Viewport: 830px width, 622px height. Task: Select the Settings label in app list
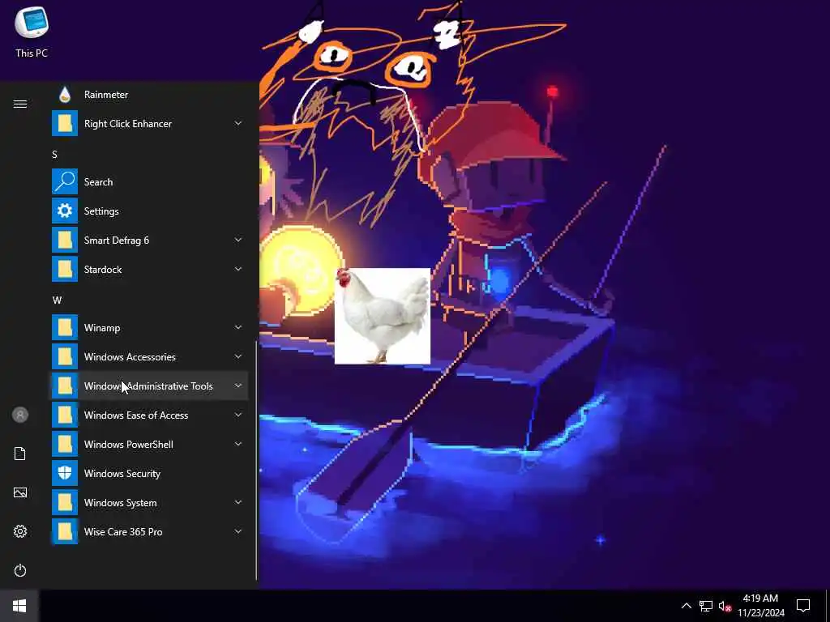click(x=101, y=211)
